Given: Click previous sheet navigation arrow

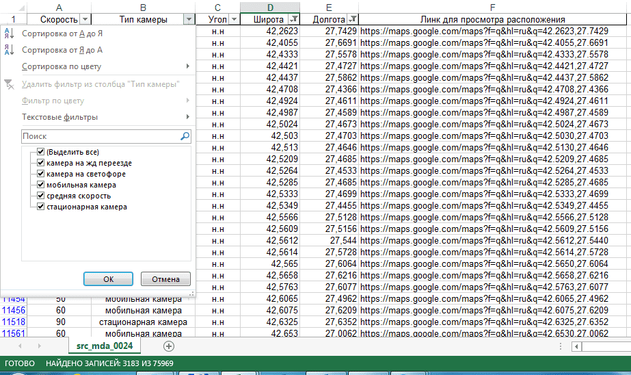Looking at the screenshot, I should pyautogui.click(x=20, y=346).
